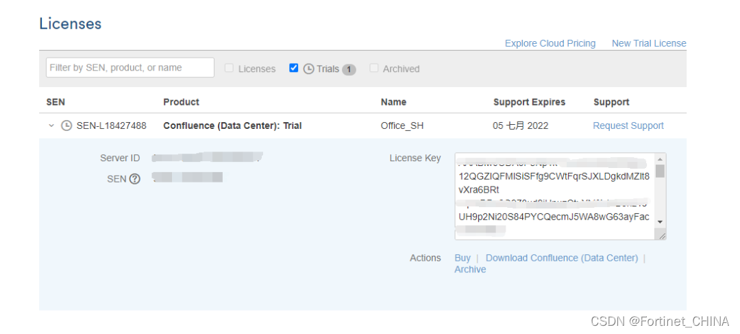Uncheck the Trials checkbox
The width and height of the screenshot is (740, 334).
pyautogui.click(x=293, y=68)
